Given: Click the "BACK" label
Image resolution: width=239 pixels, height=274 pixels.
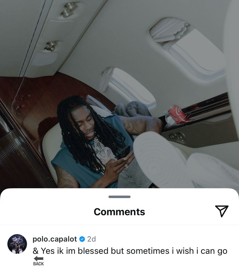Looking at the screenshot, I should pos(38,264).
